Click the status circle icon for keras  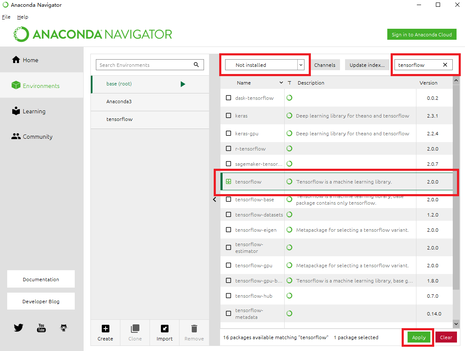point(289,115)
